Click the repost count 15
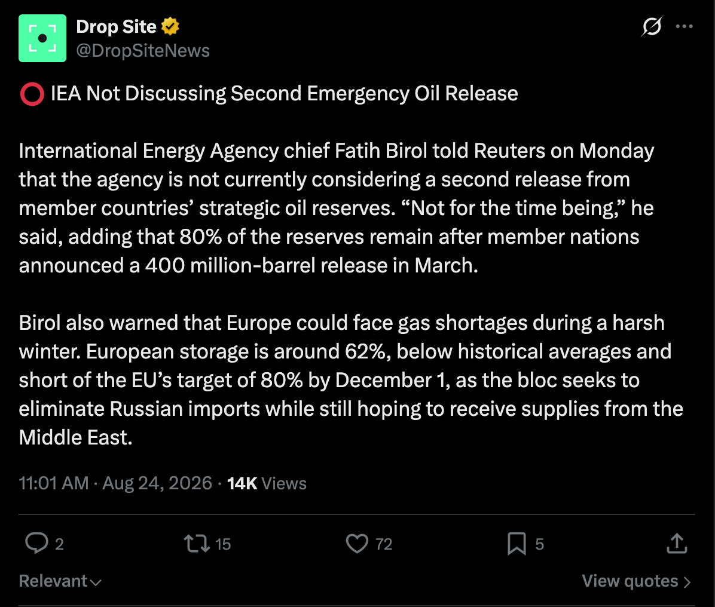The height and width of the screenshot is (607, 715). (x=223, y=544)
